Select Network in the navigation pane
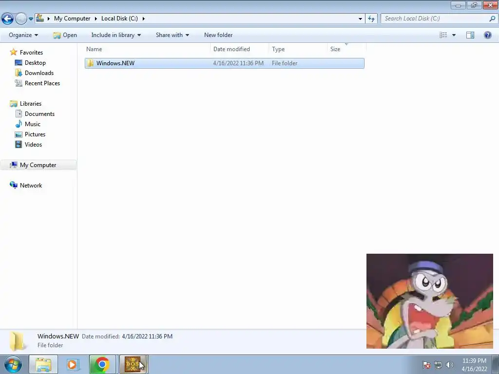This screenshot has width=499, height=374. coord(31,185)
